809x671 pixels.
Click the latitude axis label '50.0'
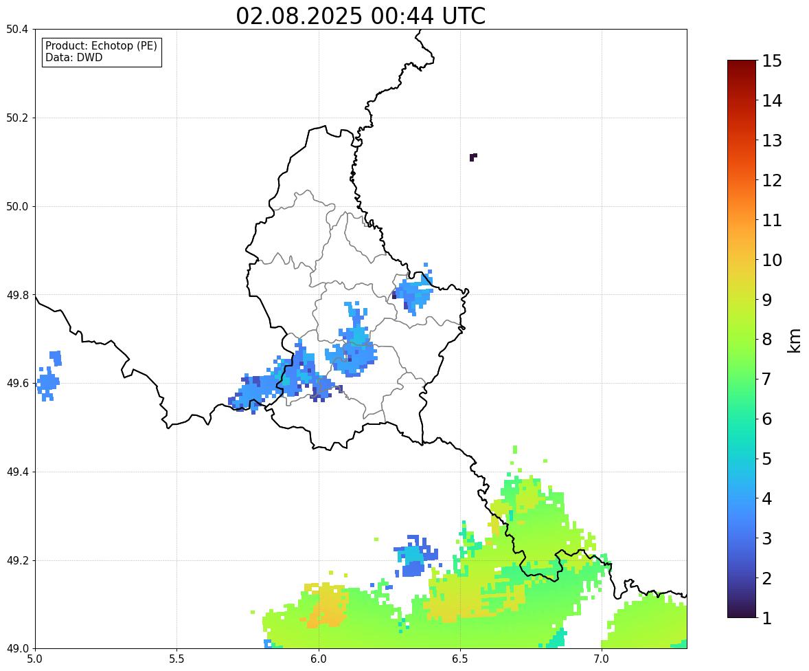tap(17, 207)
